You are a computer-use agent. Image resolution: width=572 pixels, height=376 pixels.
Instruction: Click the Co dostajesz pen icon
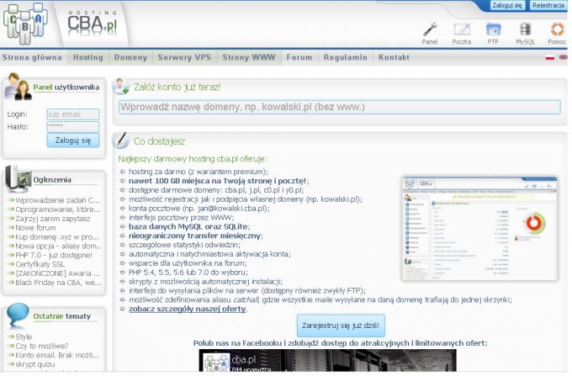point(120,140)
